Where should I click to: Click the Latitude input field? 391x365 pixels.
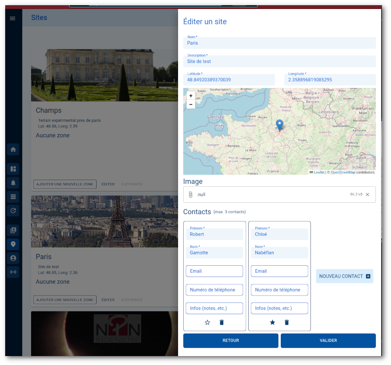(x=229, y=80)
